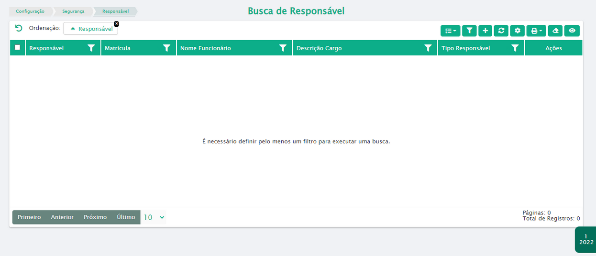Toggle visibility with the eye button
This screenshot has width=596, height=256.
click(572, 31)
